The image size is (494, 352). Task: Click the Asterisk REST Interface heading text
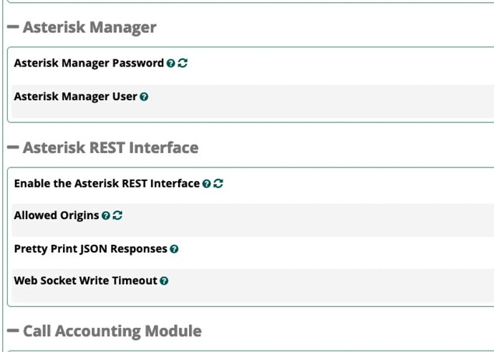pos(110,147)
